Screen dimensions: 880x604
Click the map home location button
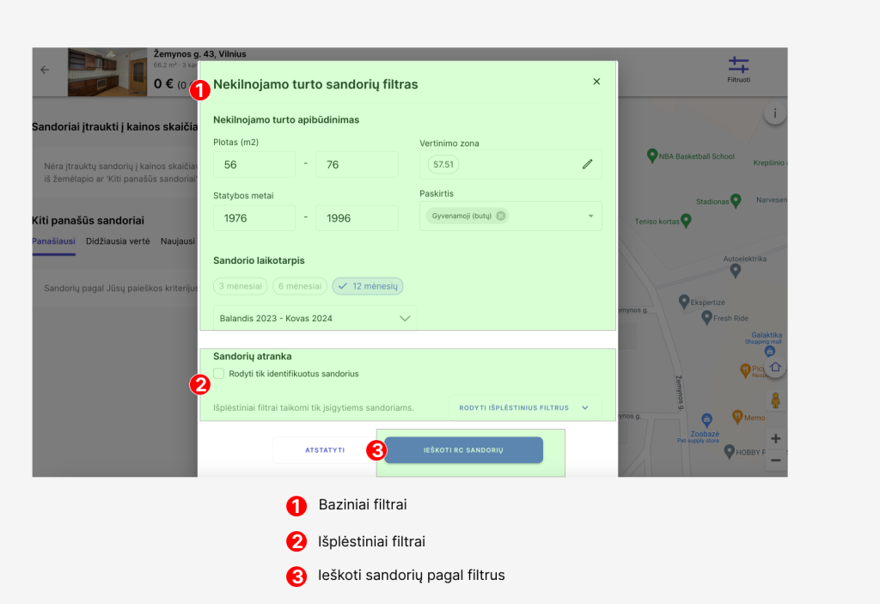(774, 367)
